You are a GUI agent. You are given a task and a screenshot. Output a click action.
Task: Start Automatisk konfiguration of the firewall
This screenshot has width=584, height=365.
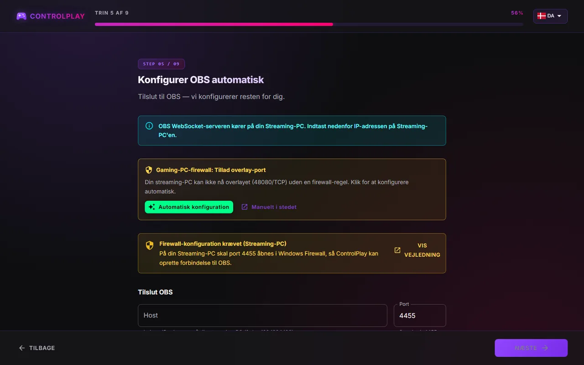coord(189,207)
